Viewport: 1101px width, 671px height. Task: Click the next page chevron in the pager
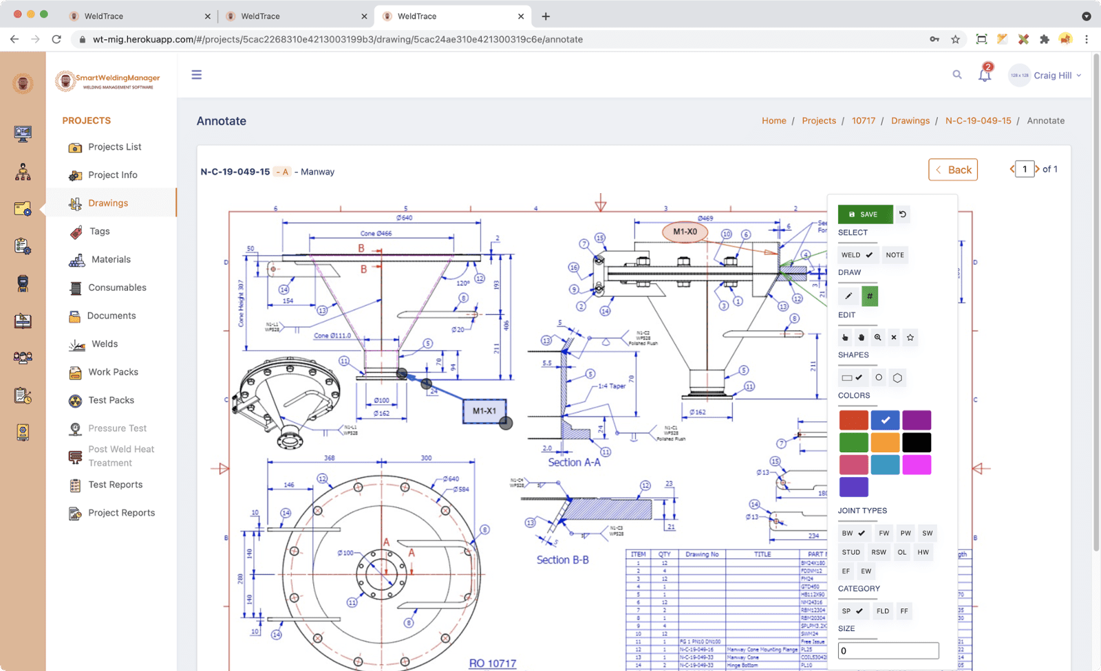[x=1038, y=169]
